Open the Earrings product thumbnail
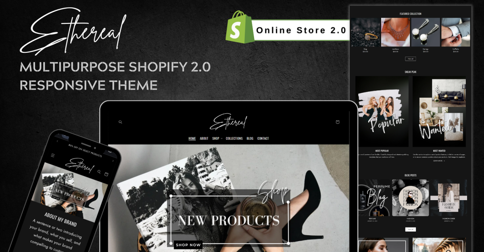484x252 pixels. pyautogui.click(x=426, y=32)
